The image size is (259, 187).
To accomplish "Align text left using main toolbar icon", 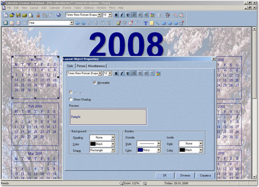I will tap(134, 15).
